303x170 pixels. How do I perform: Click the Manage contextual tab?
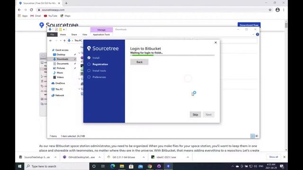101,30
